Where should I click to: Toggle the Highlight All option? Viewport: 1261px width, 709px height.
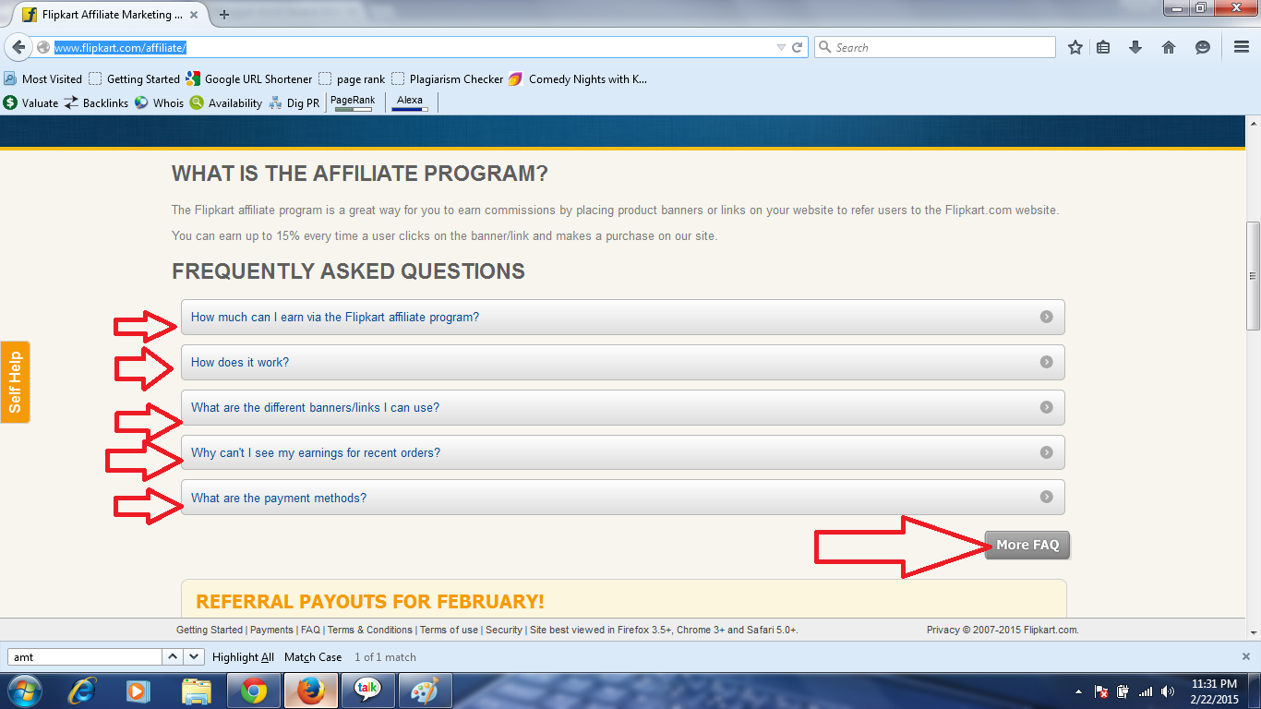tap(243, 657)
